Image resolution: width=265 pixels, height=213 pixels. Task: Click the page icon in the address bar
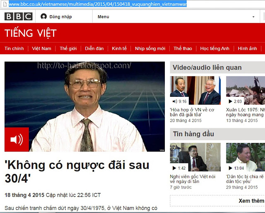pos(5,4)
